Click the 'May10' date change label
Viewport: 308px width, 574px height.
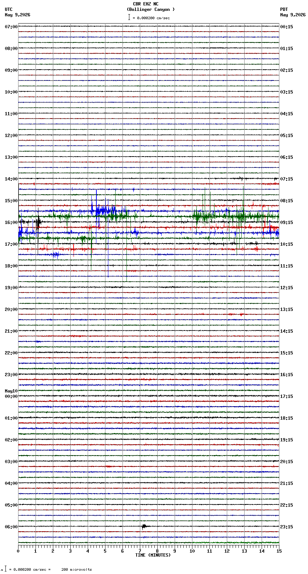tap(11, 391)
